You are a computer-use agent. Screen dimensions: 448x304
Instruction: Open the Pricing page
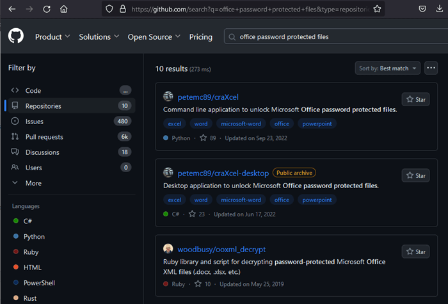tap(200, 37)
